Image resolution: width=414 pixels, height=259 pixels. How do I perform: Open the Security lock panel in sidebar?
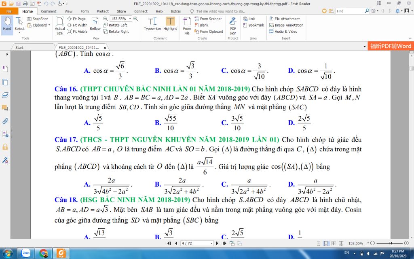tap(5, 147)
